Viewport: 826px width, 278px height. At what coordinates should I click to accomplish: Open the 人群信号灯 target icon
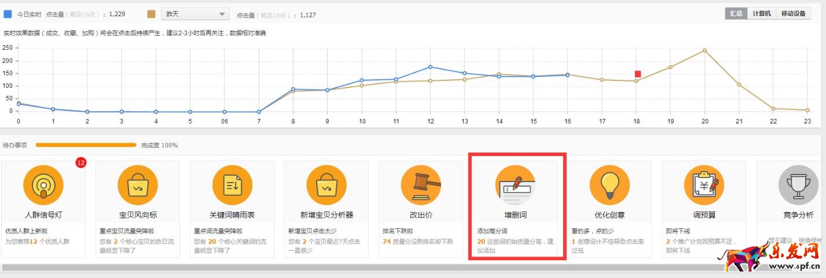pyautogui.click(x=43, y=185)
